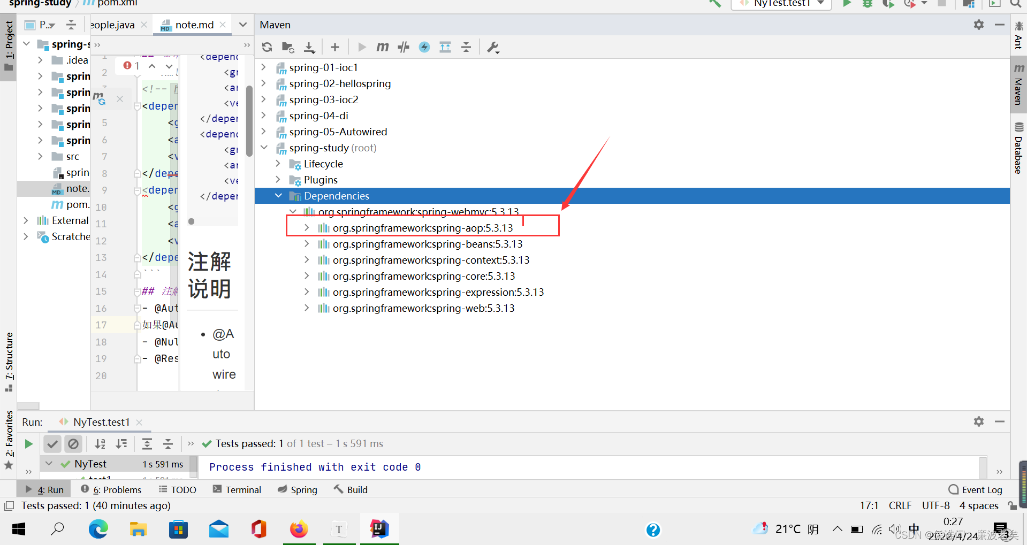The width and height of the screenshot is (1027, 545).
Task: Toggle show passed tests checkmark
Action: 52,444
